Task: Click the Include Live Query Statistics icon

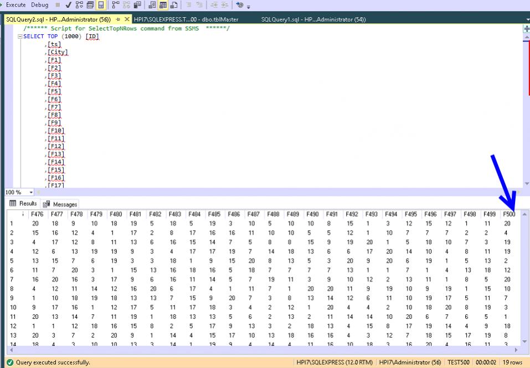Action: click(x=126, y=5)
